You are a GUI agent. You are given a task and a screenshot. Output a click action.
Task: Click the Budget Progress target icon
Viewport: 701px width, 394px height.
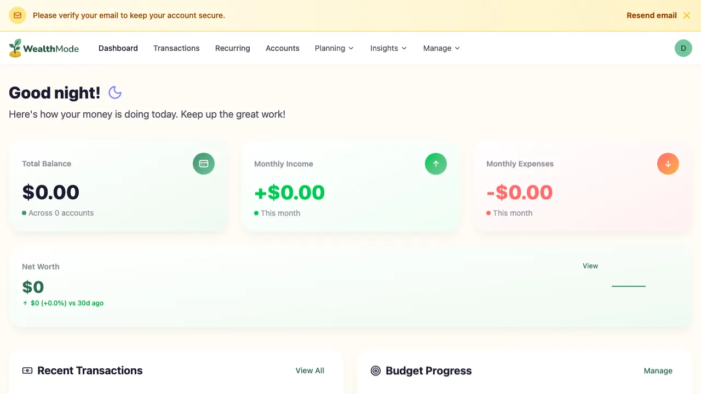point(376,370)
